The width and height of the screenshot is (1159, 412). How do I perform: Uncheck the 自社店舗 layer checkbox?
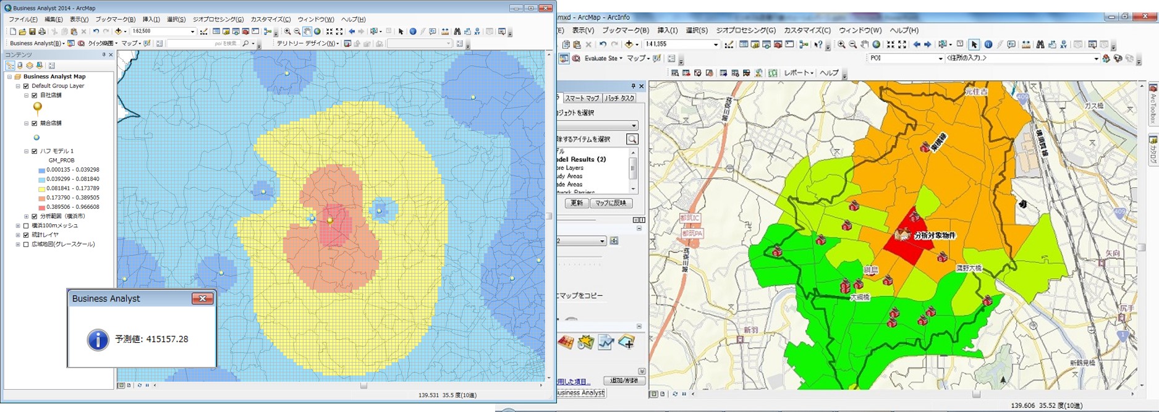(35, 96)
